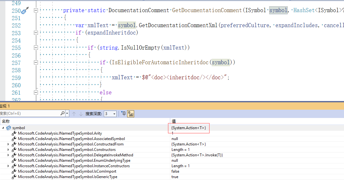Click expandInheritdoc in the line 253 condition
This screenshot has height=180, width=344.
pyautogui.click(x=112, y=33)
